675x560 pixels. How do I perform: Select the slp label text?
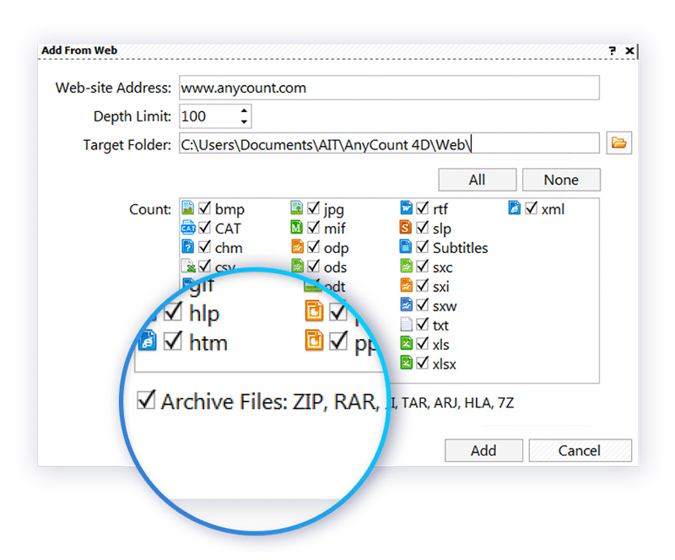tap(442, 229)
